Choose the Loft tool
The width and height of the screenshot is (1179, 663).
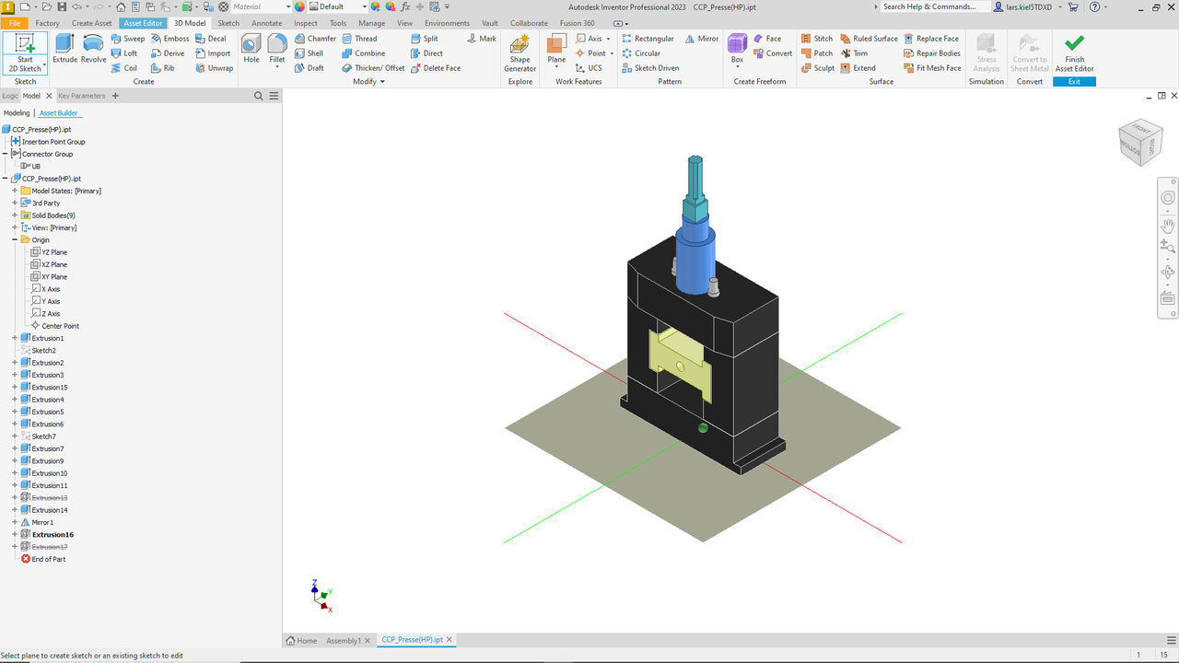[124, 53]
